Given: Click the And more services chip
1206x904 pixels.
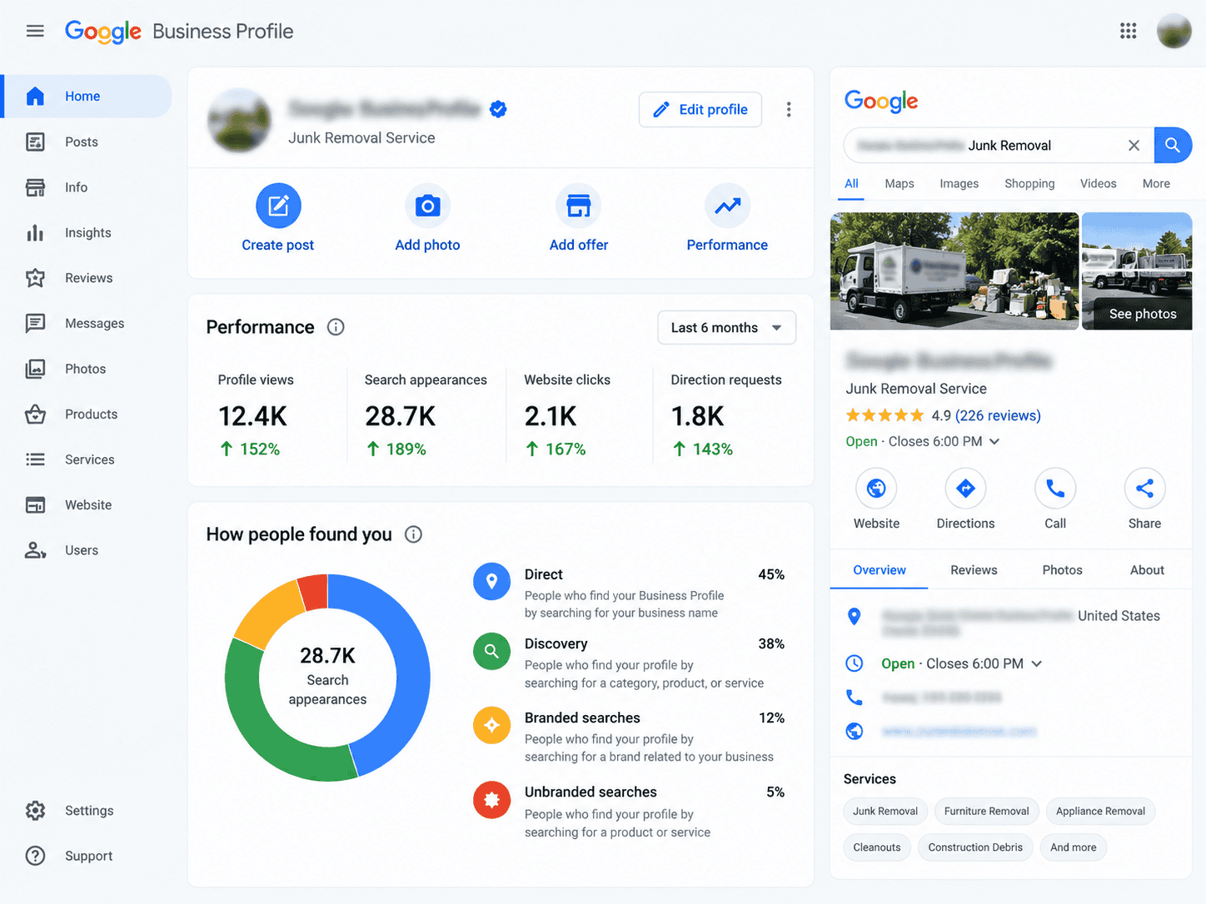Looking at the screenshot, I should (1073, 847).
